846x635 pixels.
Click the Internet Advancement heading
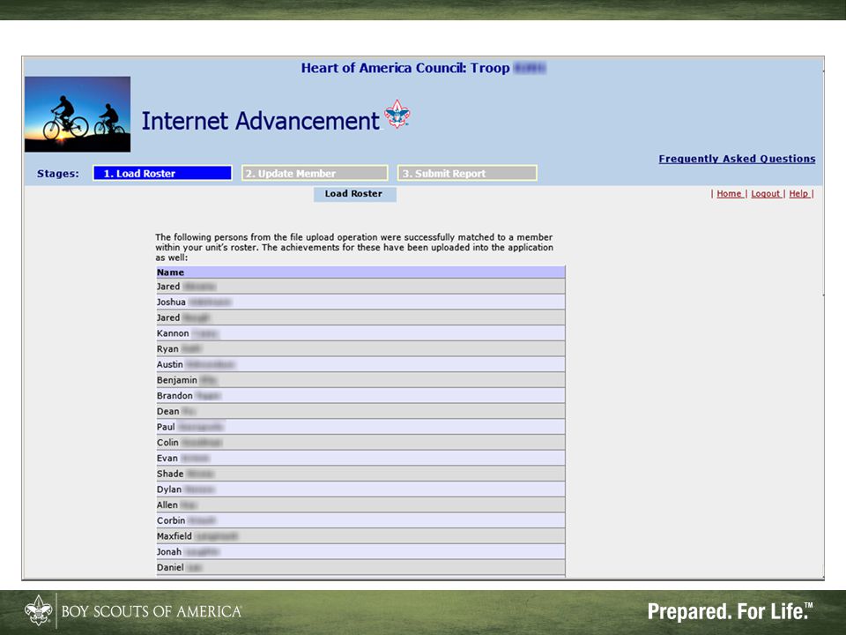261,121
